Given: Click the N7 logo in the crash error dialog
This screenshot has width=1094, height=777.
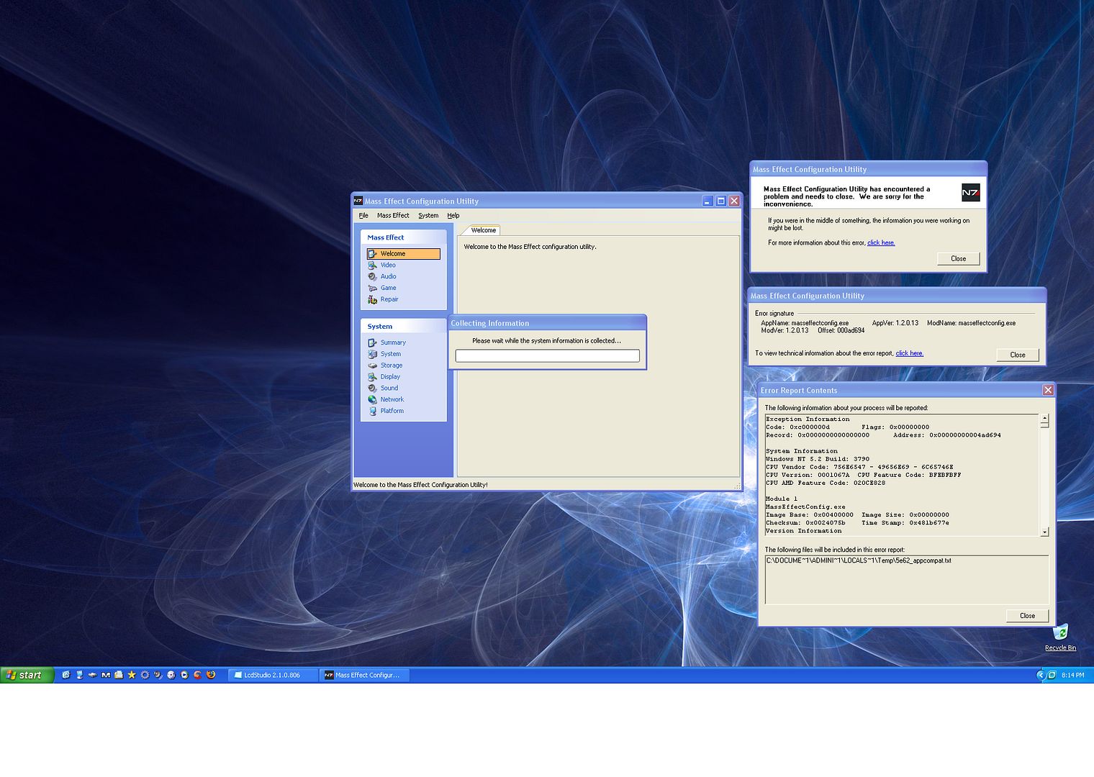Looking at the screenshot, I should tap(970, 192).
